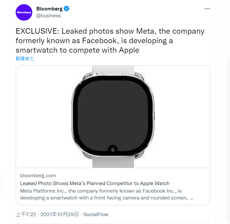Click the lower white watch strap in photo
The width and height of the screenshot is (230, 224).
(113, 162)
